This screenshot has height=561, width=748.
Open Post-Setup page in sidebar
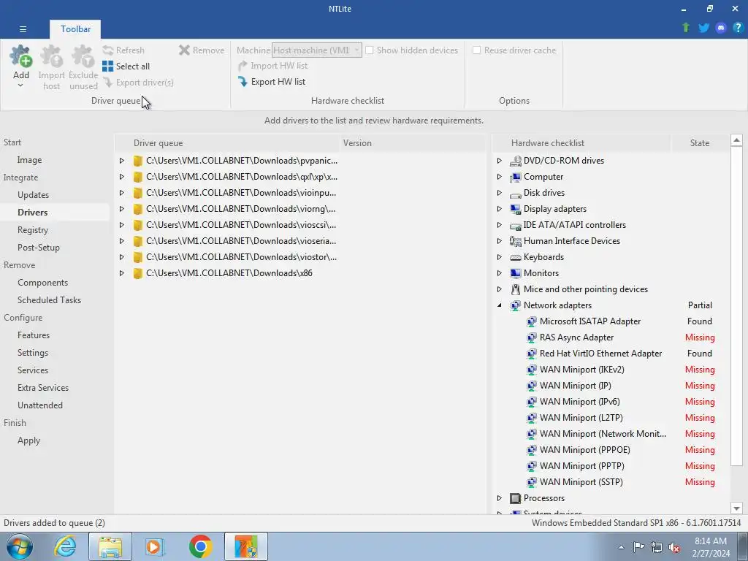click(x=39, y=248)
